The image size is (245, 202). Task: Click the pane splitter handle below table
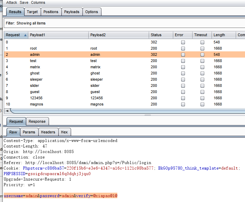148,115
